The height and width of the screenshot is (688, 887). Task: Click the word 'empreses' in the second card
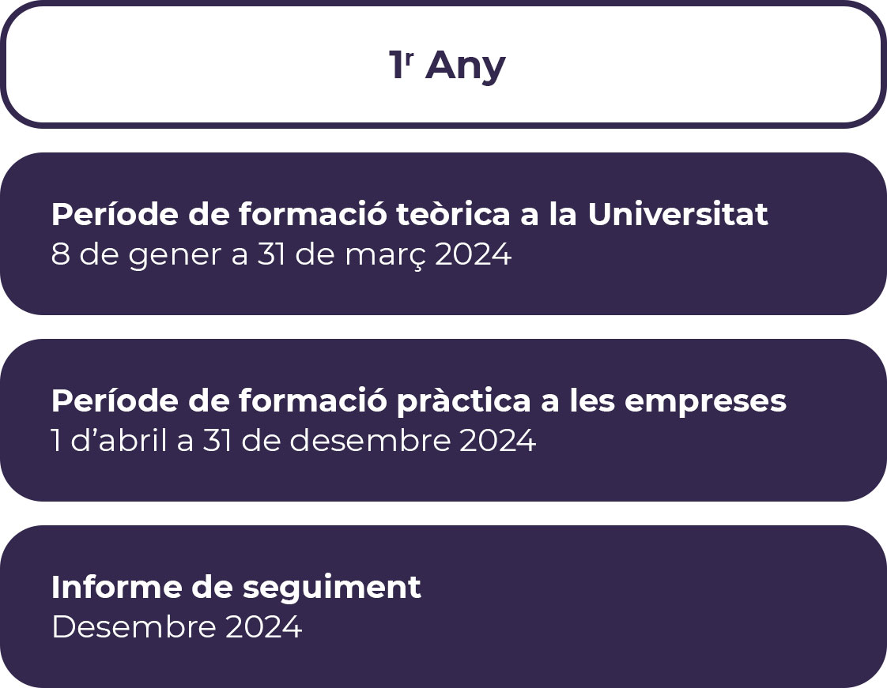[705, 403]
